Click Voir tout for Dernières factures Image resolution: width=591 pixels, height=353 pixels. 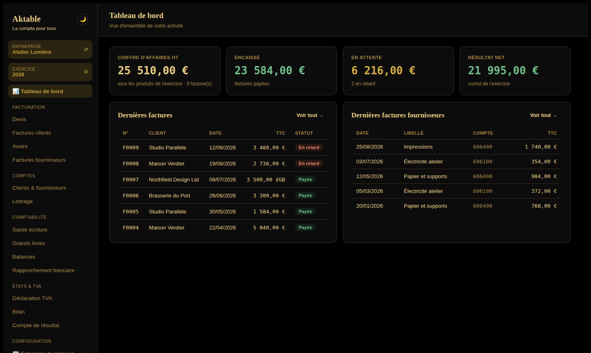click(x=310, y=115)
